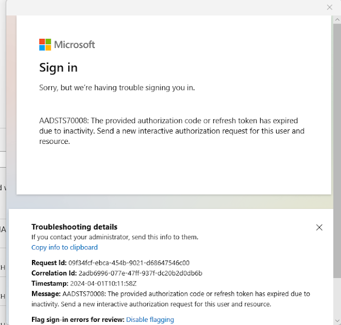Click the Microsoft four-square logo
The image size is (341, 325).
45,45
